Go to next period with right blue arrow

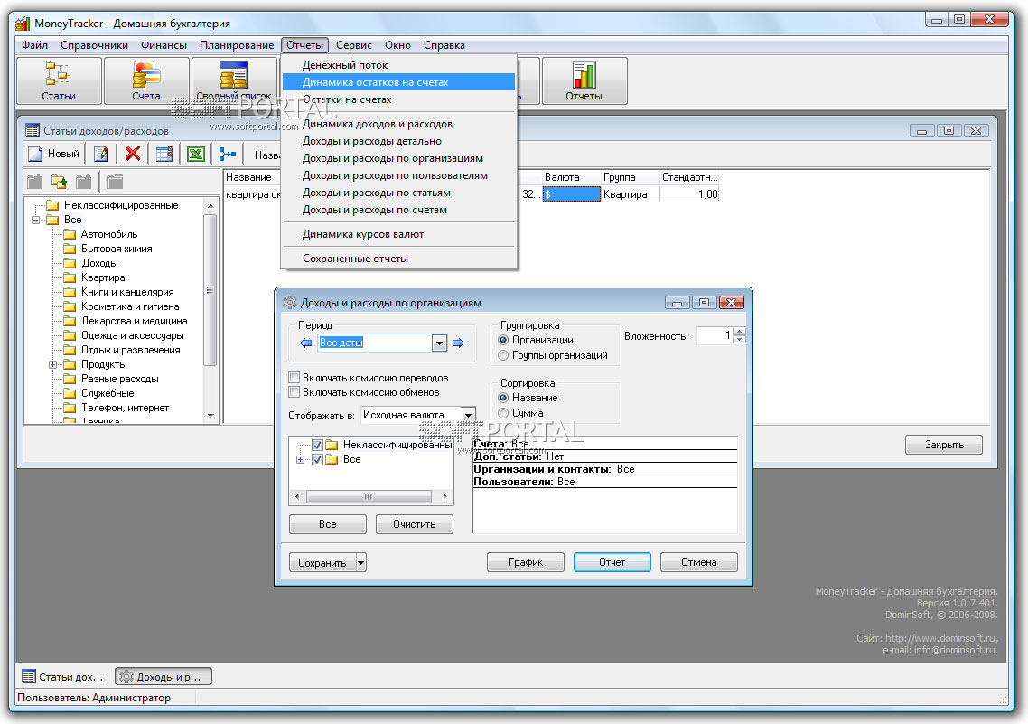[x=458, y=343]
